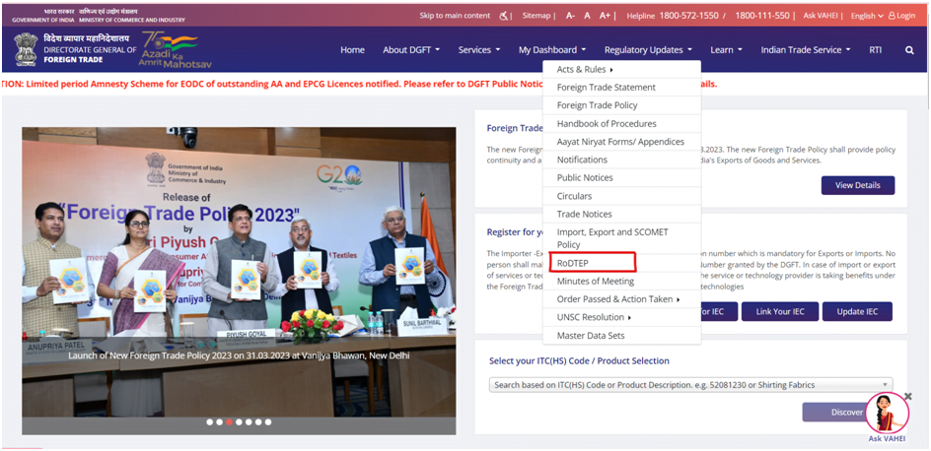Click the Azadi Ka Amrit Mahotsav logo
The width and height of the screenshot is (931, 451).
point(170,49)
